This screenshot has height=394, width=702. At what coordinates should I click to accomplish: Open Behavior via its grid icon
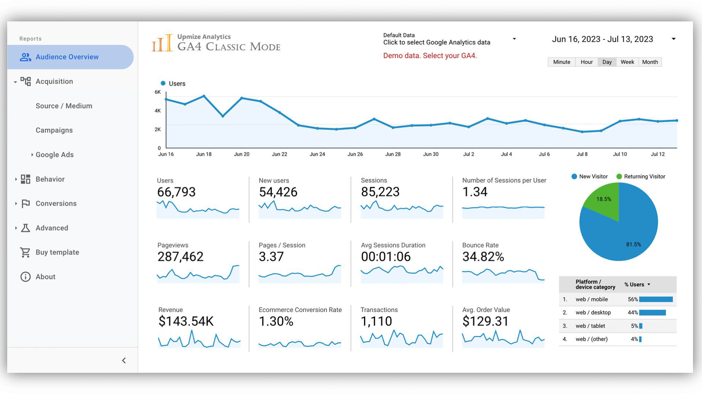(x=25, y=179)
